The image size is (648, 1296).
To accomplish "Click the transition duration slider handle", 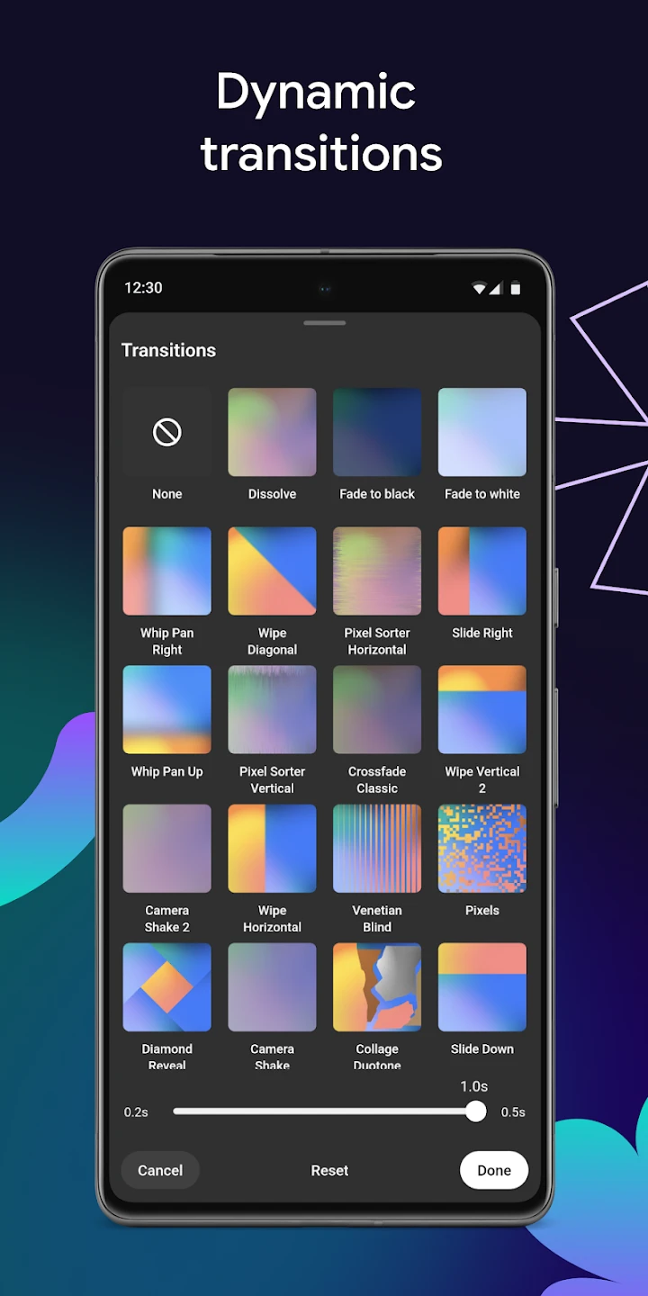I will coord(476,1111).
